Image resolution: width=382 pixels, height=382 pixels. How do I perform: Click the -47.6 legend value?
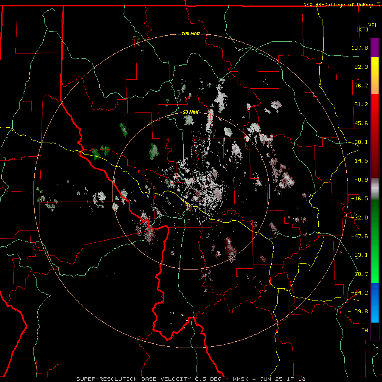click(x=360, y=236)
